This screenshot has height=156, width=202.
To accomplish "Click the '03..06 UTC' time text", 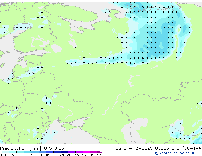I will click(167, 148).
